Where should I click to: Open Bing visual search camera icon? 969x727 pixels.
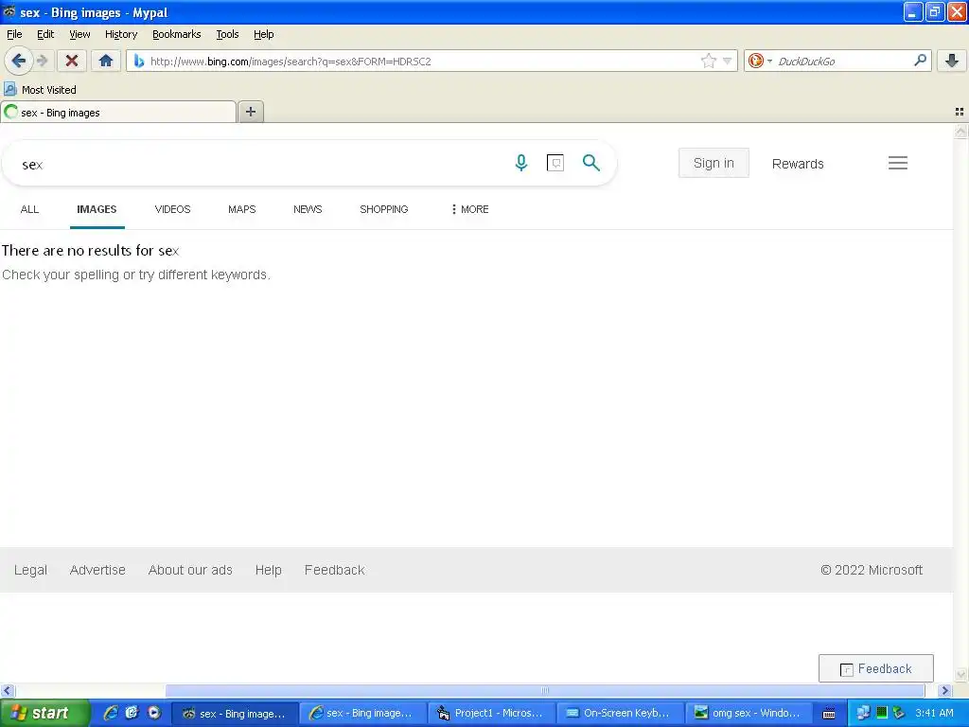point(555,163)
